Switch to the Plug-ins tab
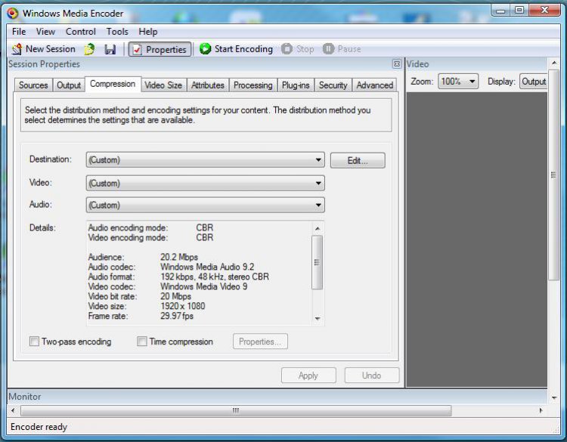 point(296,85)
